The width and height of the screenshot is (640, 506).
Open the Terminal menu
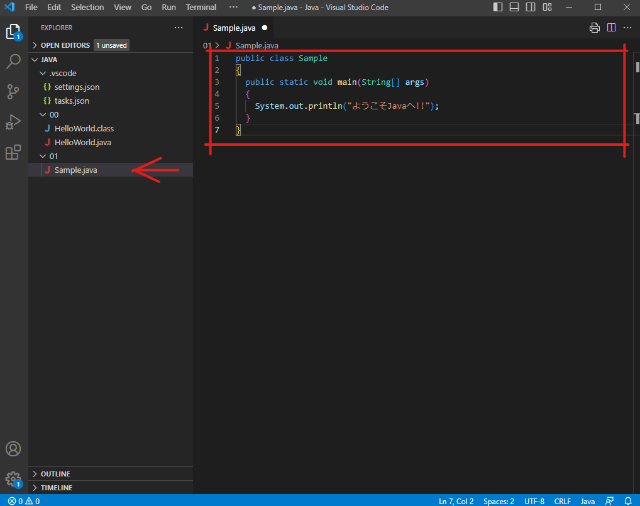(201, 8)
